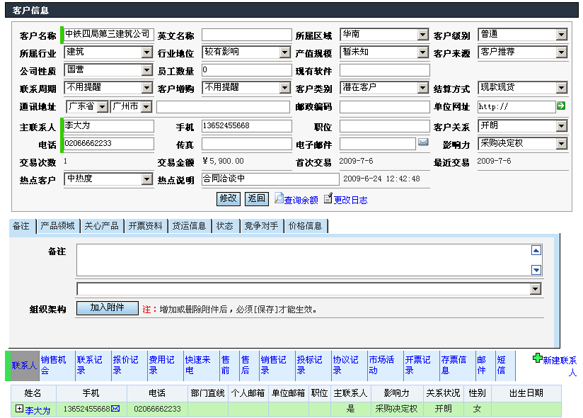Open the 邮件 records tab
The width and height of the screenshot is (583, 418).
pos(485,365)
